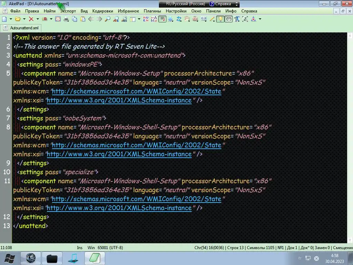Viewport: 353px width, 265px height.
Task: Click the blue down arrow icon
Action: 171,19
